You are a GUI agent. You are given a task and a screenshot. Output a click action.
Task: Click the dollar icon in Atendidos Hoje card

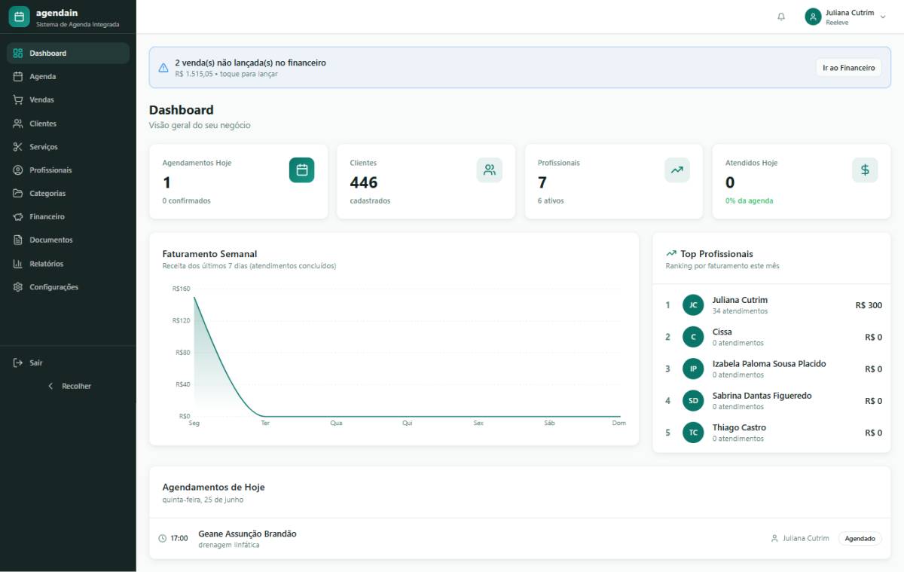pos(865,170)
